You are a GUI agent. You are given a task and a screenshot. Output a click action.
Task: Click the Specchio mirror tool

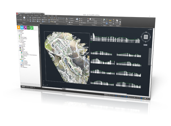click(x=39, y=19)
